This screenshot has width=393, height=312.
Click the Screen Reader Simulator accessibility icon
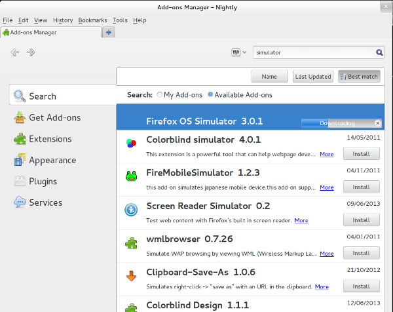point(131,210)
